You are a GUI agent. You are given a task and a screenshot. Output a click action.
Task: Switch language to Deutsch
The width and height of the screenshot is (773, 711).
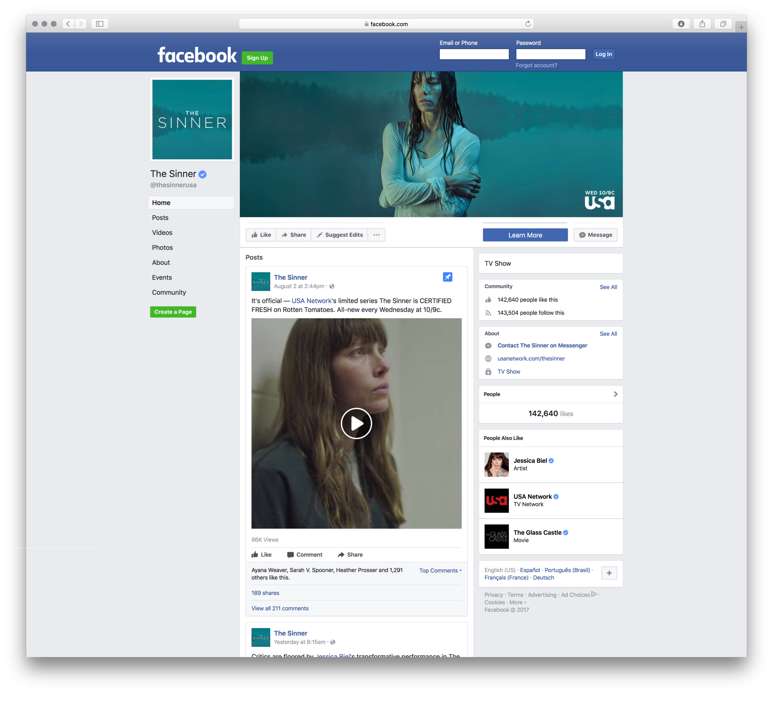pos(543,577)
